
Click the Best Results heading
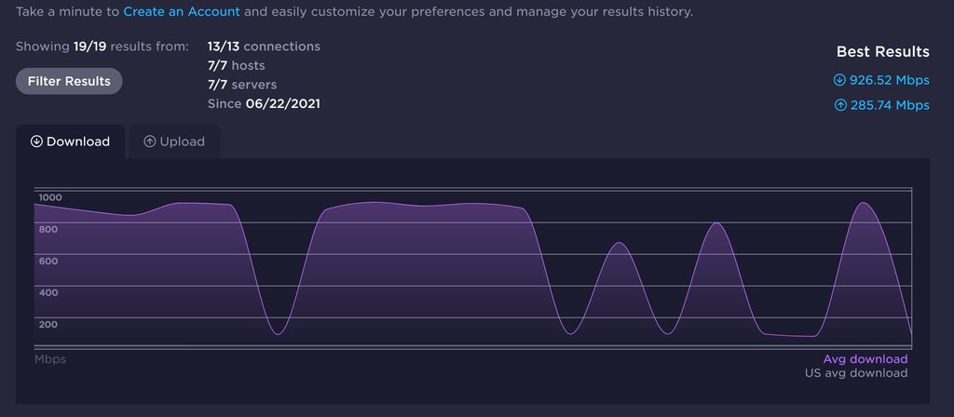tap(882, 51)
